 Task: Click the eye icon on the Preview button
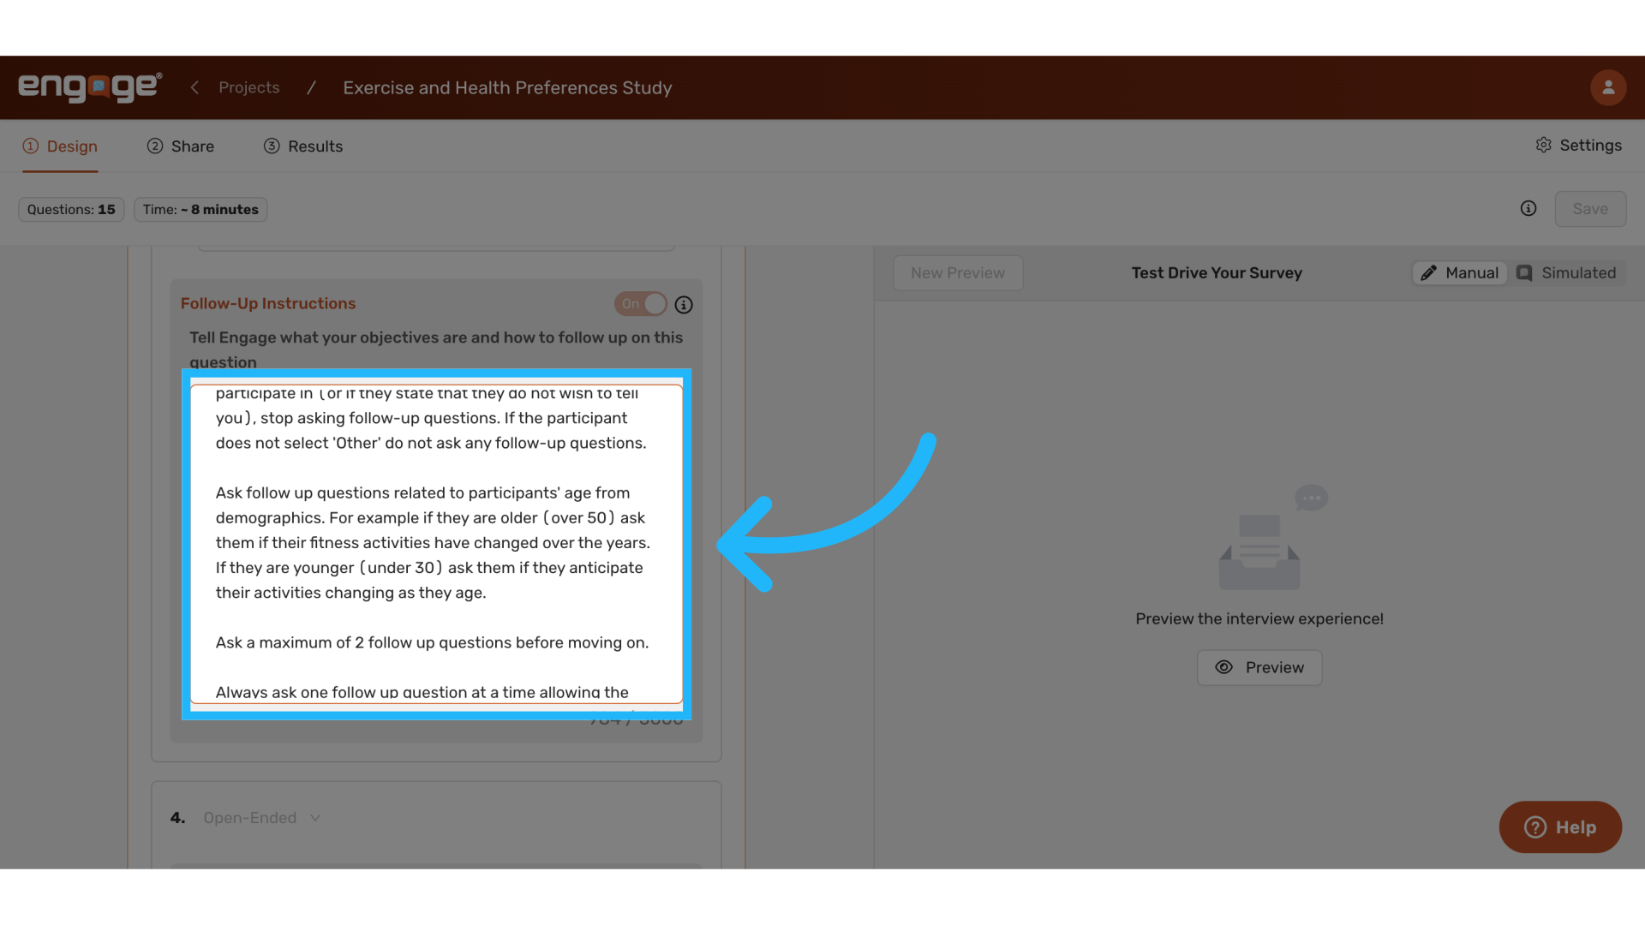click(x=1224, y=667)
